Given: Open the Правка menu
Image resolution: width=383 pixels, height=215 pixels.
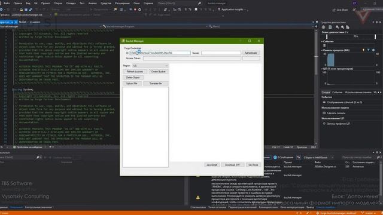Looking at the screenshot, I should click(x=17, y=4).
